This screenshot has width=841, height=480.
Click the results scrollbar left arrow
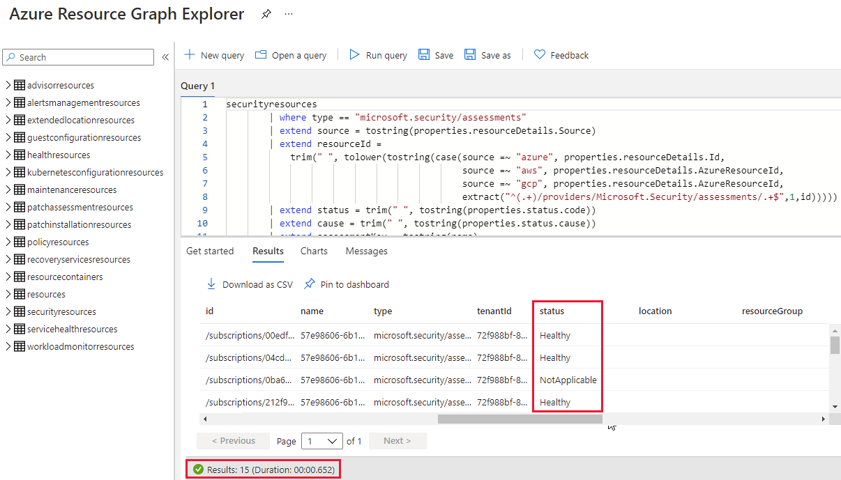(204, 419)
